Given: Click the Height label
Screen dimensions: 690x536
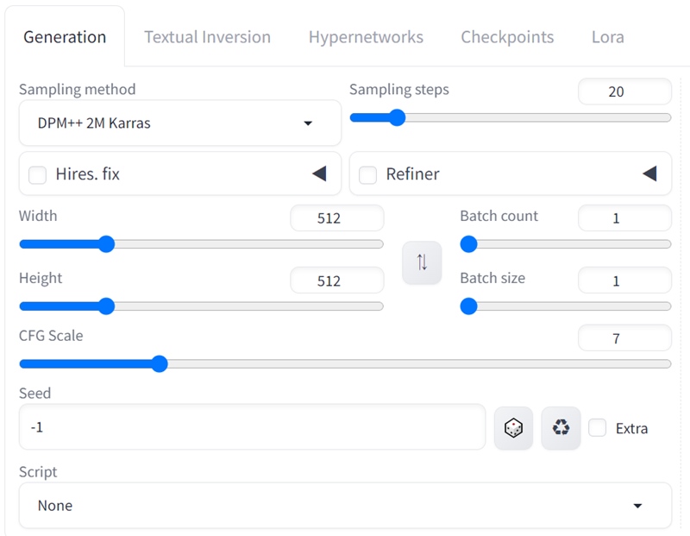Looking at the screenshot, I should (x=41, y=278).
